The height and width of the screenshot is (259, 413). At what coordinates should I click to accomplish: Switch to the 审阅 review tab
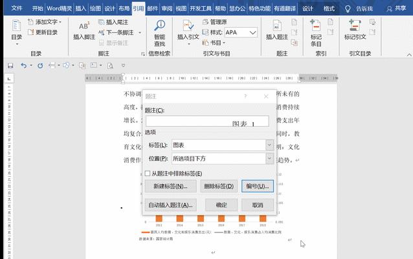[167, 8]
